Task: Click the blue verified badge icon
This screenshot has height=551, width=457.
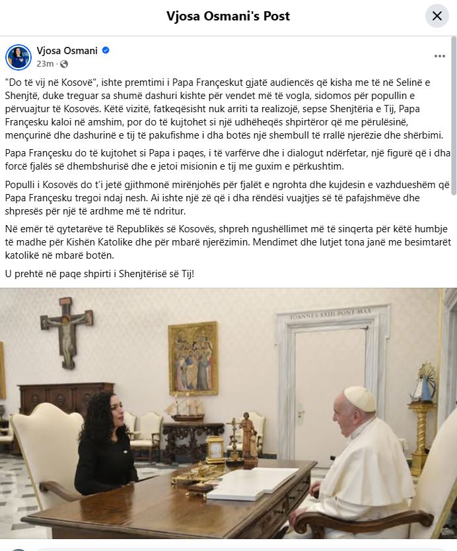Action: (x=106, y=50)
